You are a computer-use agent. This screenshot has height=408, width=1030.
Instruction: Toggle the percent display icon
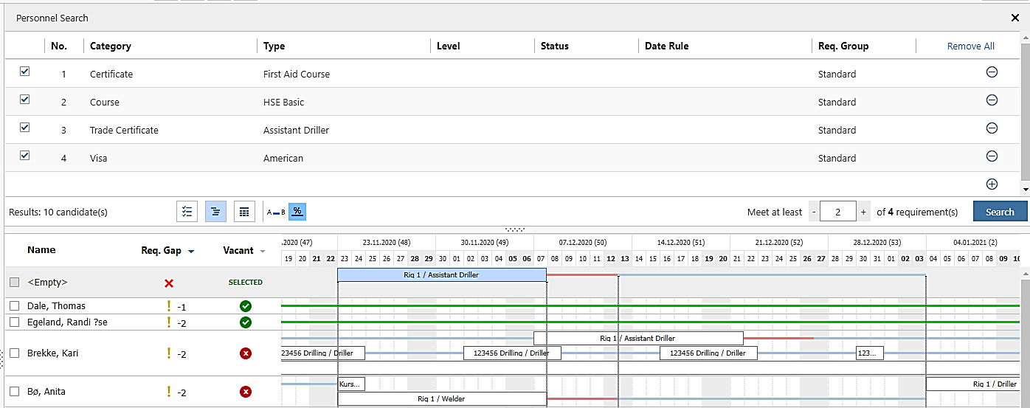pyautogui.click(x=297, y=212)
